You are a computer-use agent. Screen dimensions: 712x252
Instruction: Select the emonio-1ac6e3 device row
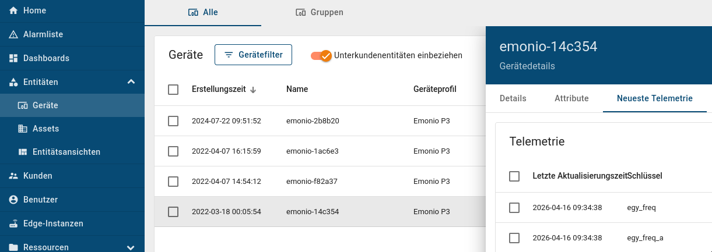tap(312, 151)
